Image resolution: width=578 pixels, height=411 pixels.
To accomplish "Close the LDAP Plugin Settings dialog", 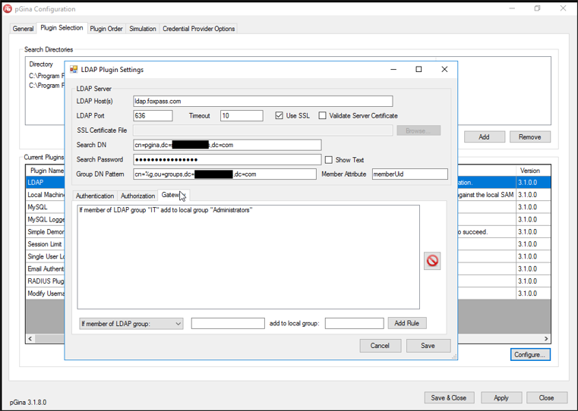I will point(444,69).
